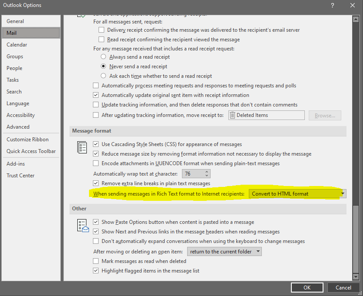Open the Trust Center category

[31, 176]
